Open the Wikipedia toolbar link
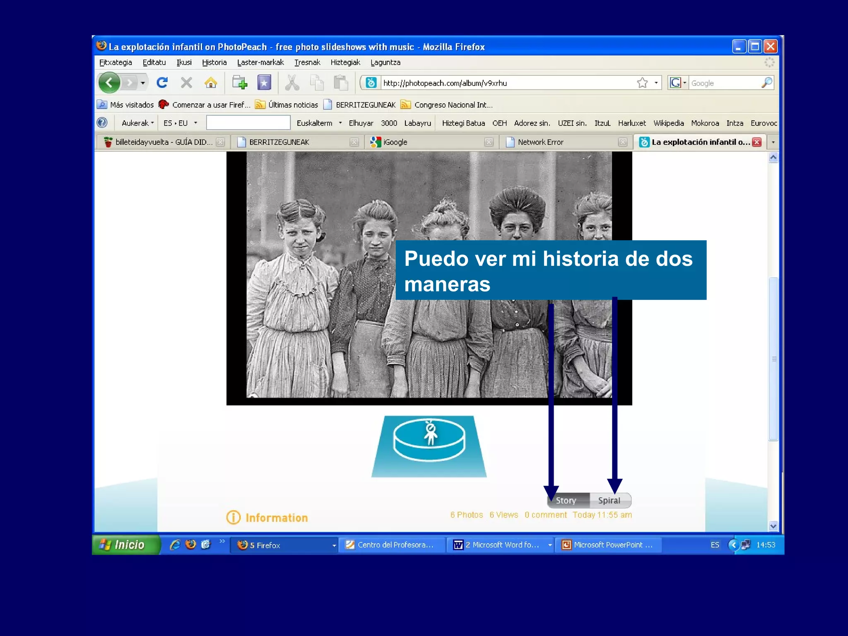848x636 pixels. click(668, 123)
